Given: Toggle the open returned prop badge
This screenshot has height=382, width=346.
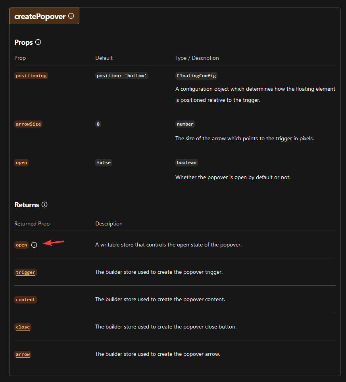Looking at the screenshot, I should click(x=21, y=245).
